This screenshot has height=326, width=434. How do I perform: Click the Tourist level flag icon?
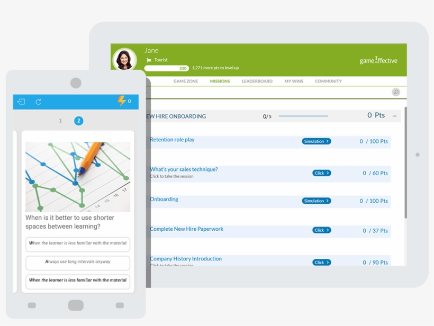click(149, 60)
